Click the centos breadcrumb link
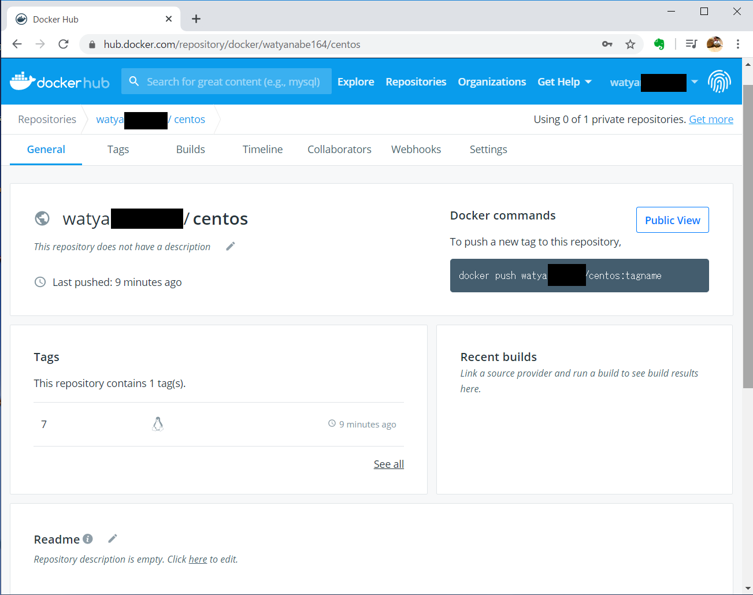 (190, 119)
